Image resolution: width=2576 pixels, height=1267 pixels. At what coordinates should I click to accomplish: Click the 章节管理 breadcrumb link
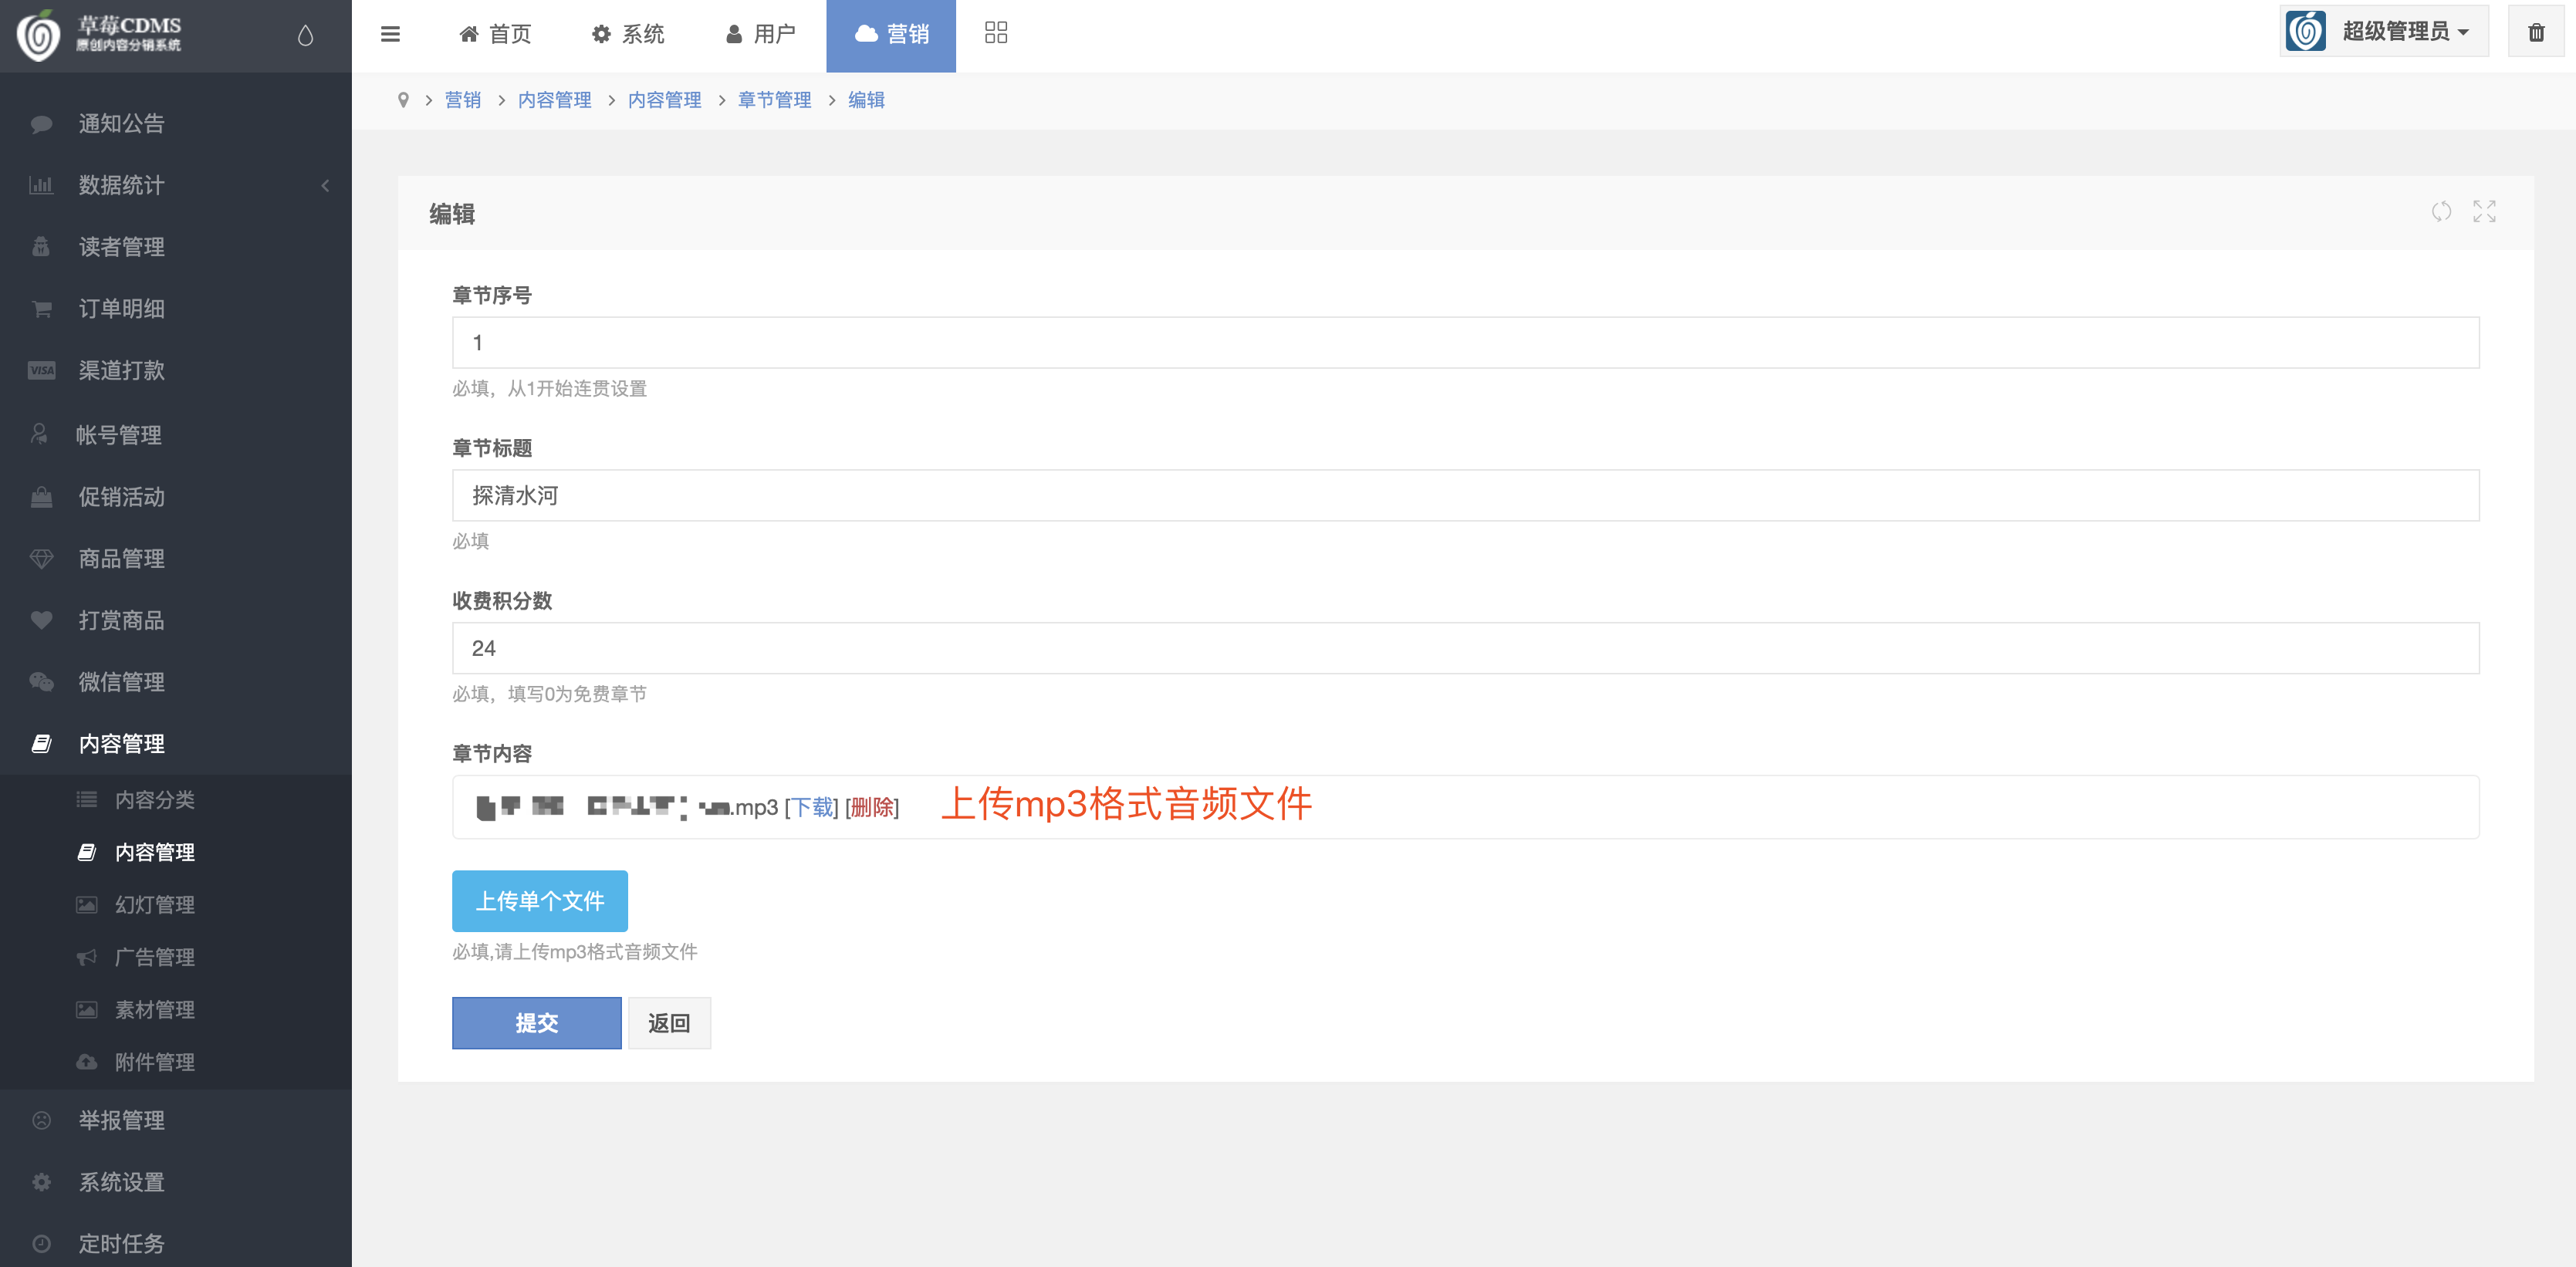click(775, 100)
